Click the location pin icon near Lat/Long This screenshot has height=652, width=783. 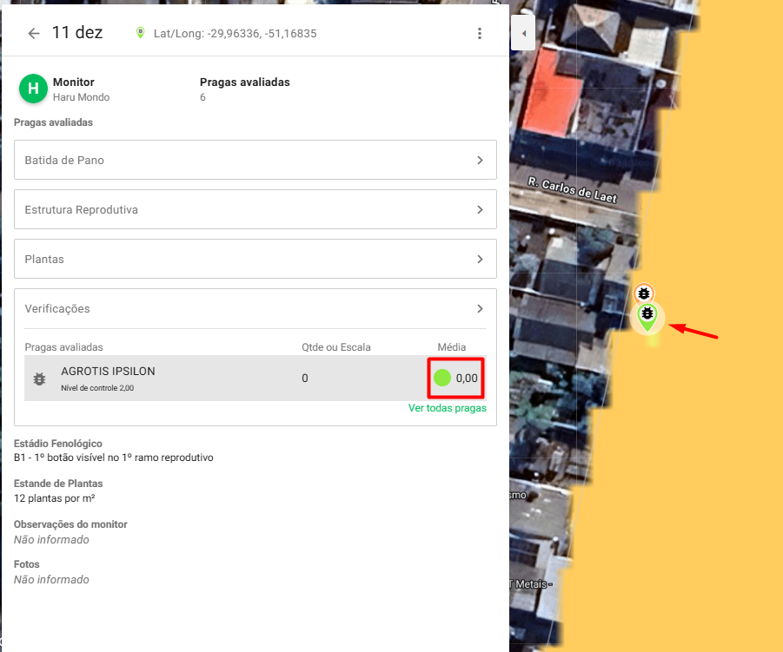[x=140, y=33]
